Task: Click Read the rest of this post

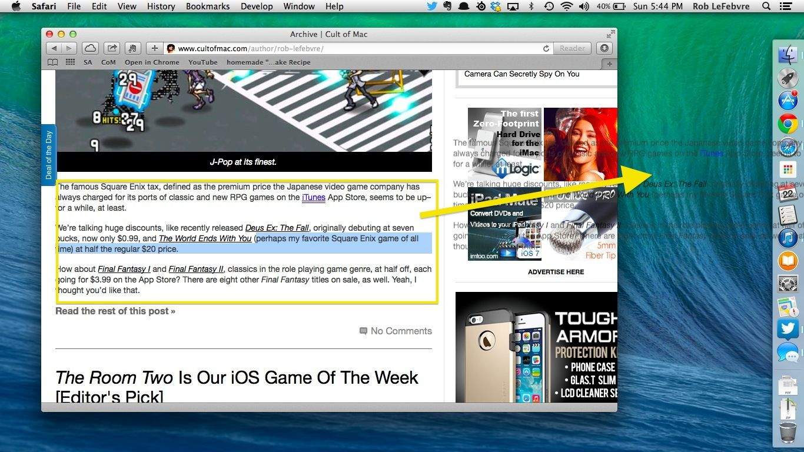Action: coord(115,311)
